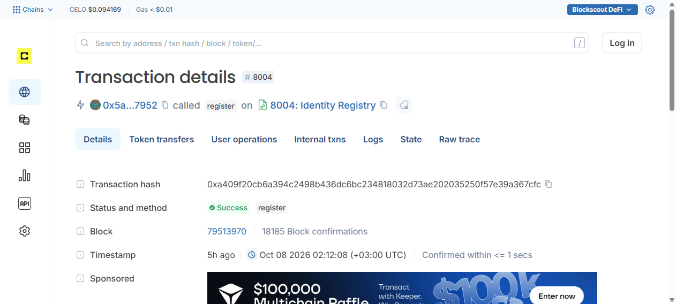
Task: Open the API sidebar icon
Action: tap(24, 203)
